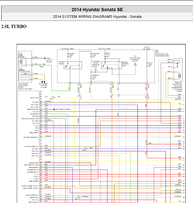Click the ground symbol for left C pillar

pos(45,58)
